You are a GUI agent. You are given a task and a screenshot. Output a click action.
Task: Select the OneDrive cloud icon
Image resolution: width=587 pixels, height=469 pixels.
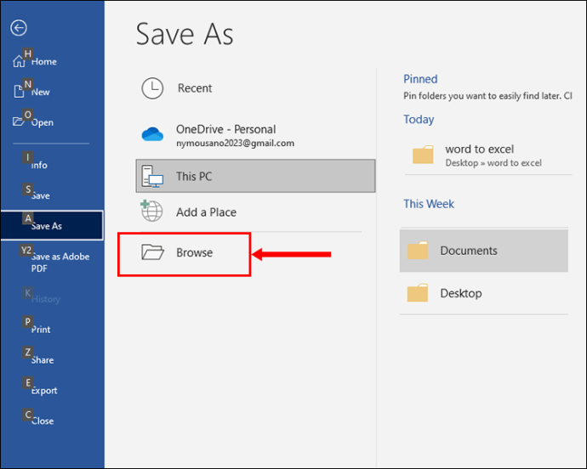(152, 134)
